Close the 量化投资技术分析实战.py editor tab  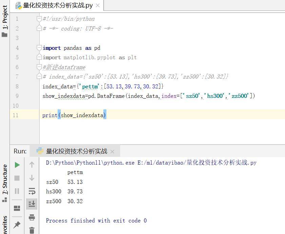98,6
